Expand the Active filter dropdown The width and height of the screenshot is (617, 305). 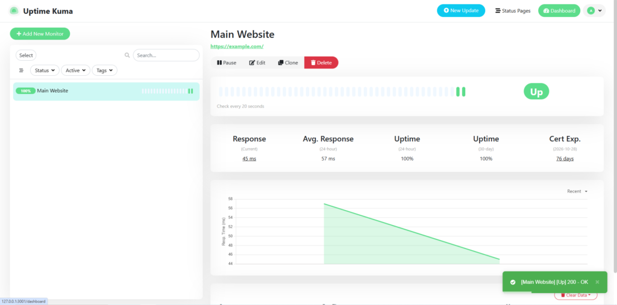75,70
